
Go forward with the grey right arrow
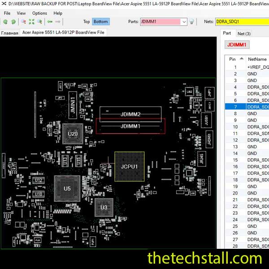click(x=58, y=22)
